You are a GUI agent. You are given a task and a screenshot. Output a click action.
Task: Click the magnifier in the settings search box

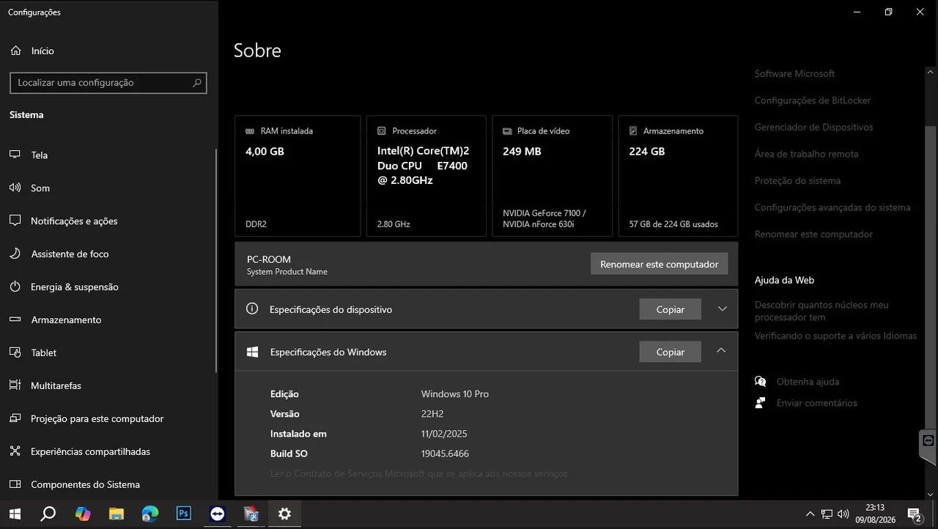tap(196, 83)
